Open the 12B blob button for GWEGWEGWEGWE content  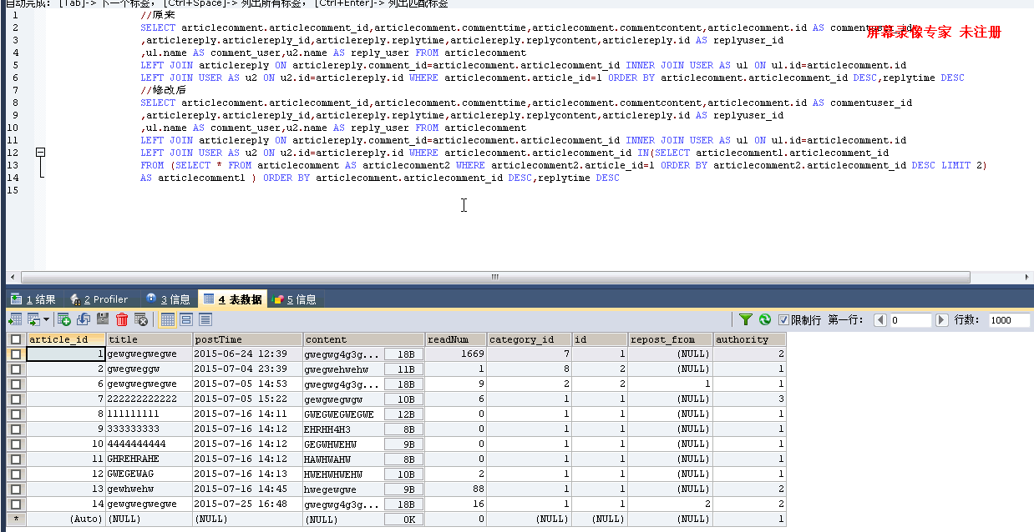pyautogui.click(x=404, y=414)
